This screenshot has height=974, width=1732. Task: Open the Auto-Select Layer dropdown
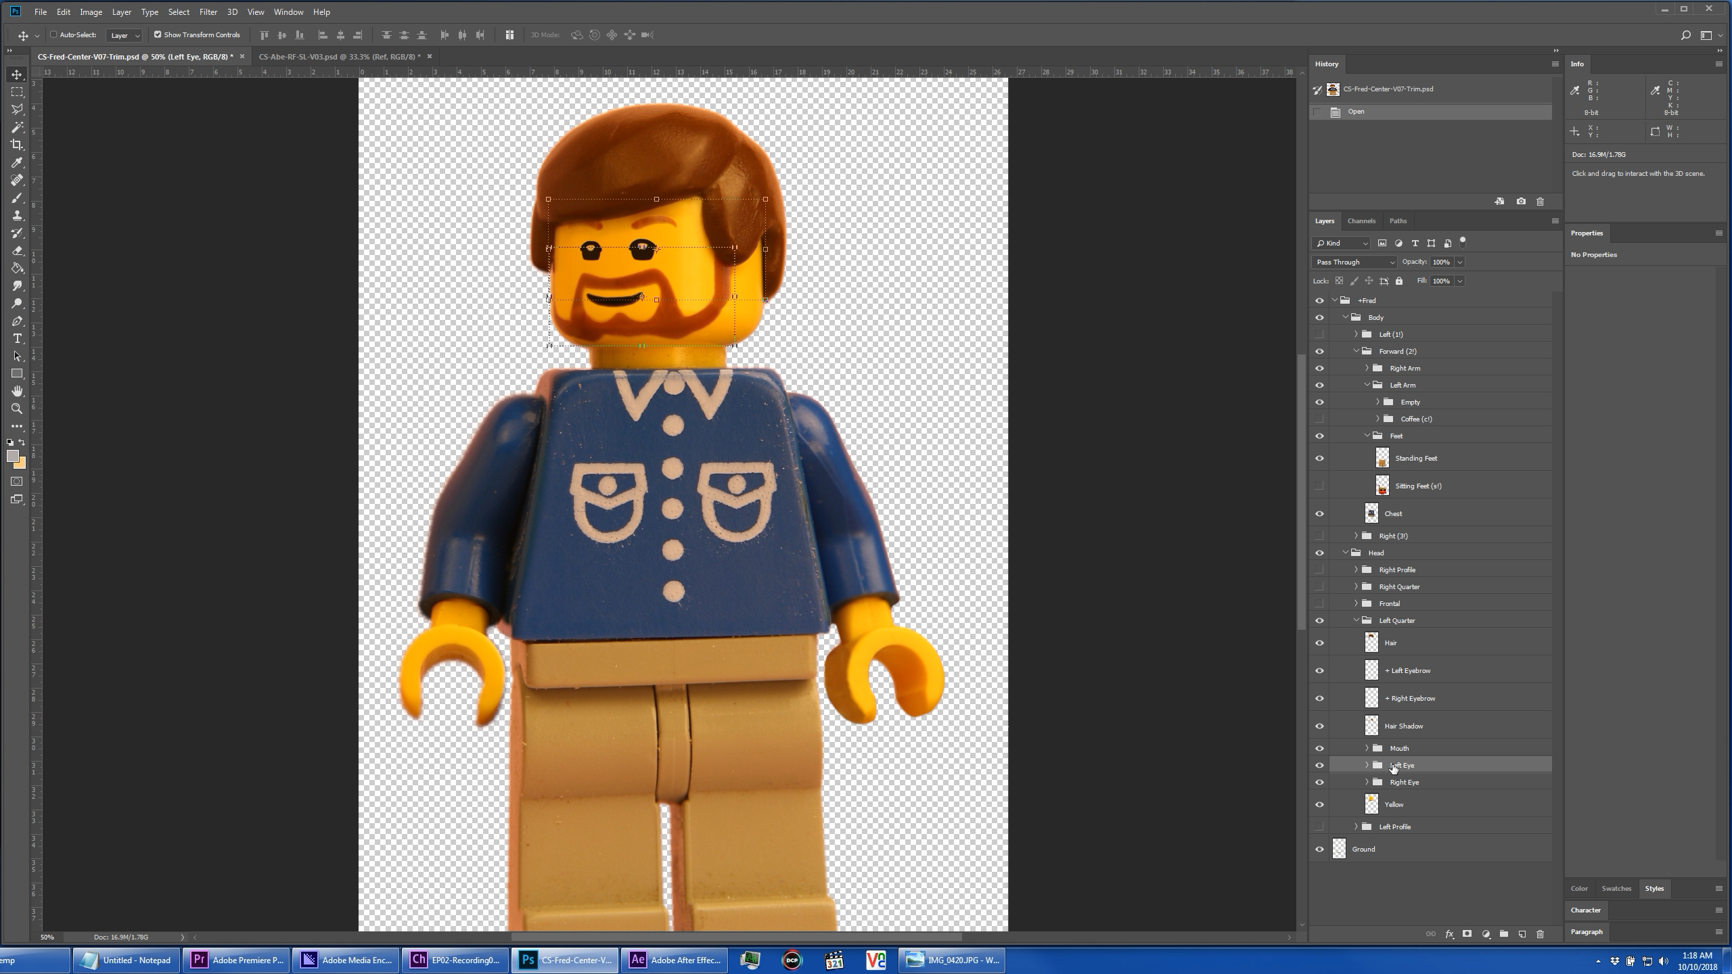coord(124,35)
